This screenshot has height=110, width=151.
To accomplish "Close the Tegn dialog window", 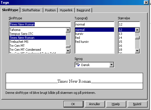I will [x=146, y=2].
